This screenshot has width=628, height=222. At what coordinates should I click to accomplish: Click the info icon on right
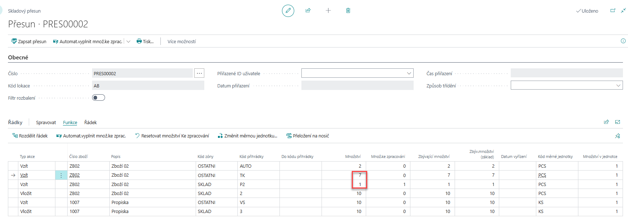(623, 41)
